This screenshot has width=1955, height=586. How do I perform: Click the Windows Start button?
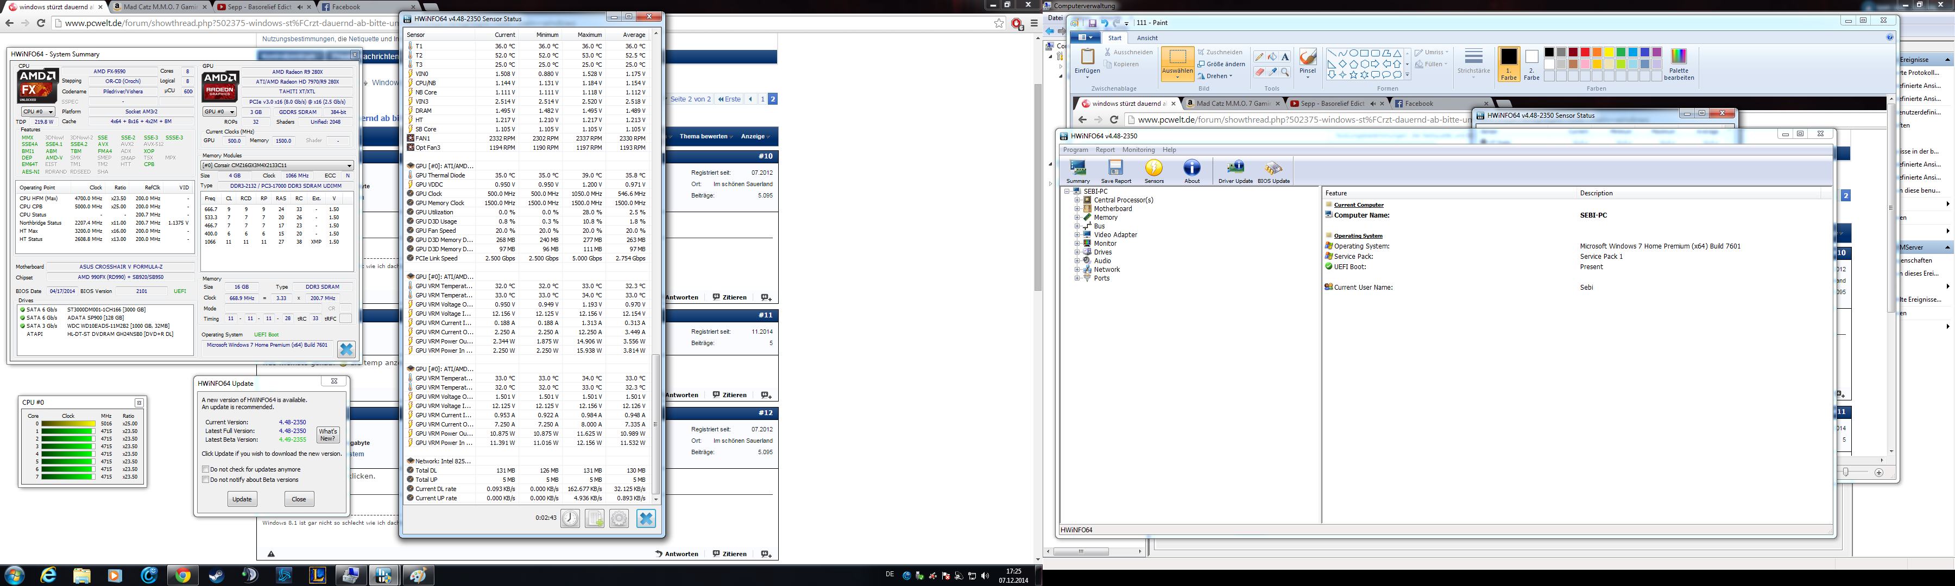tap(15, 575)
